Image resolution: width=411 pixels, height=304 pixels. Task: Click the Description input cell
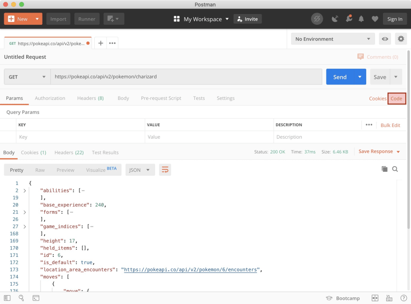[x=340, y=137]
